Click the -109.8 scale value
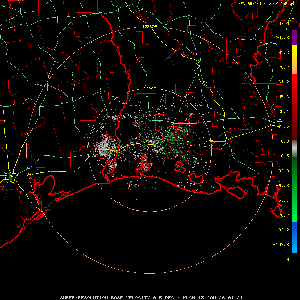The width and height of the screenshot is (300, 300). coord(281,245)
